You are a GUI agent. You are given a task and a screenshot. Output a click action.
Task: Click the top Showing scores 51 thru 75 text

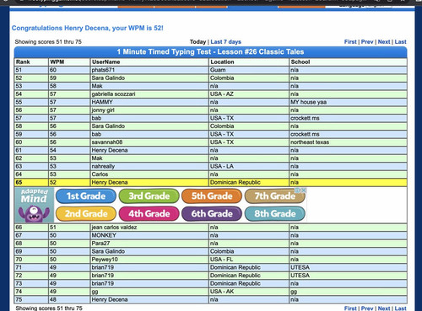click(x=48, y=42)
